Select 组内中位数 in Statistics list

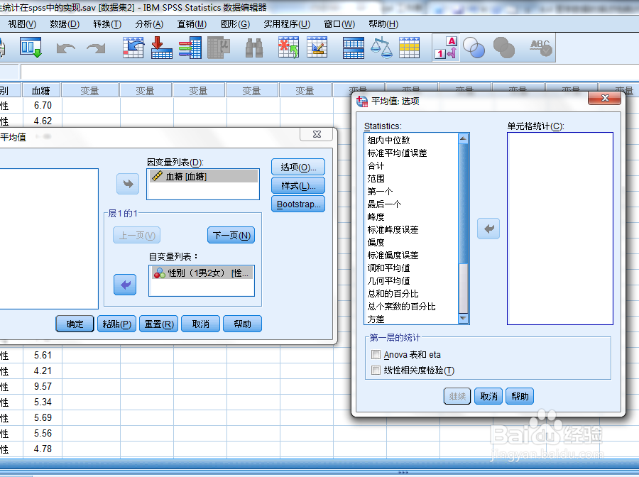389,141
